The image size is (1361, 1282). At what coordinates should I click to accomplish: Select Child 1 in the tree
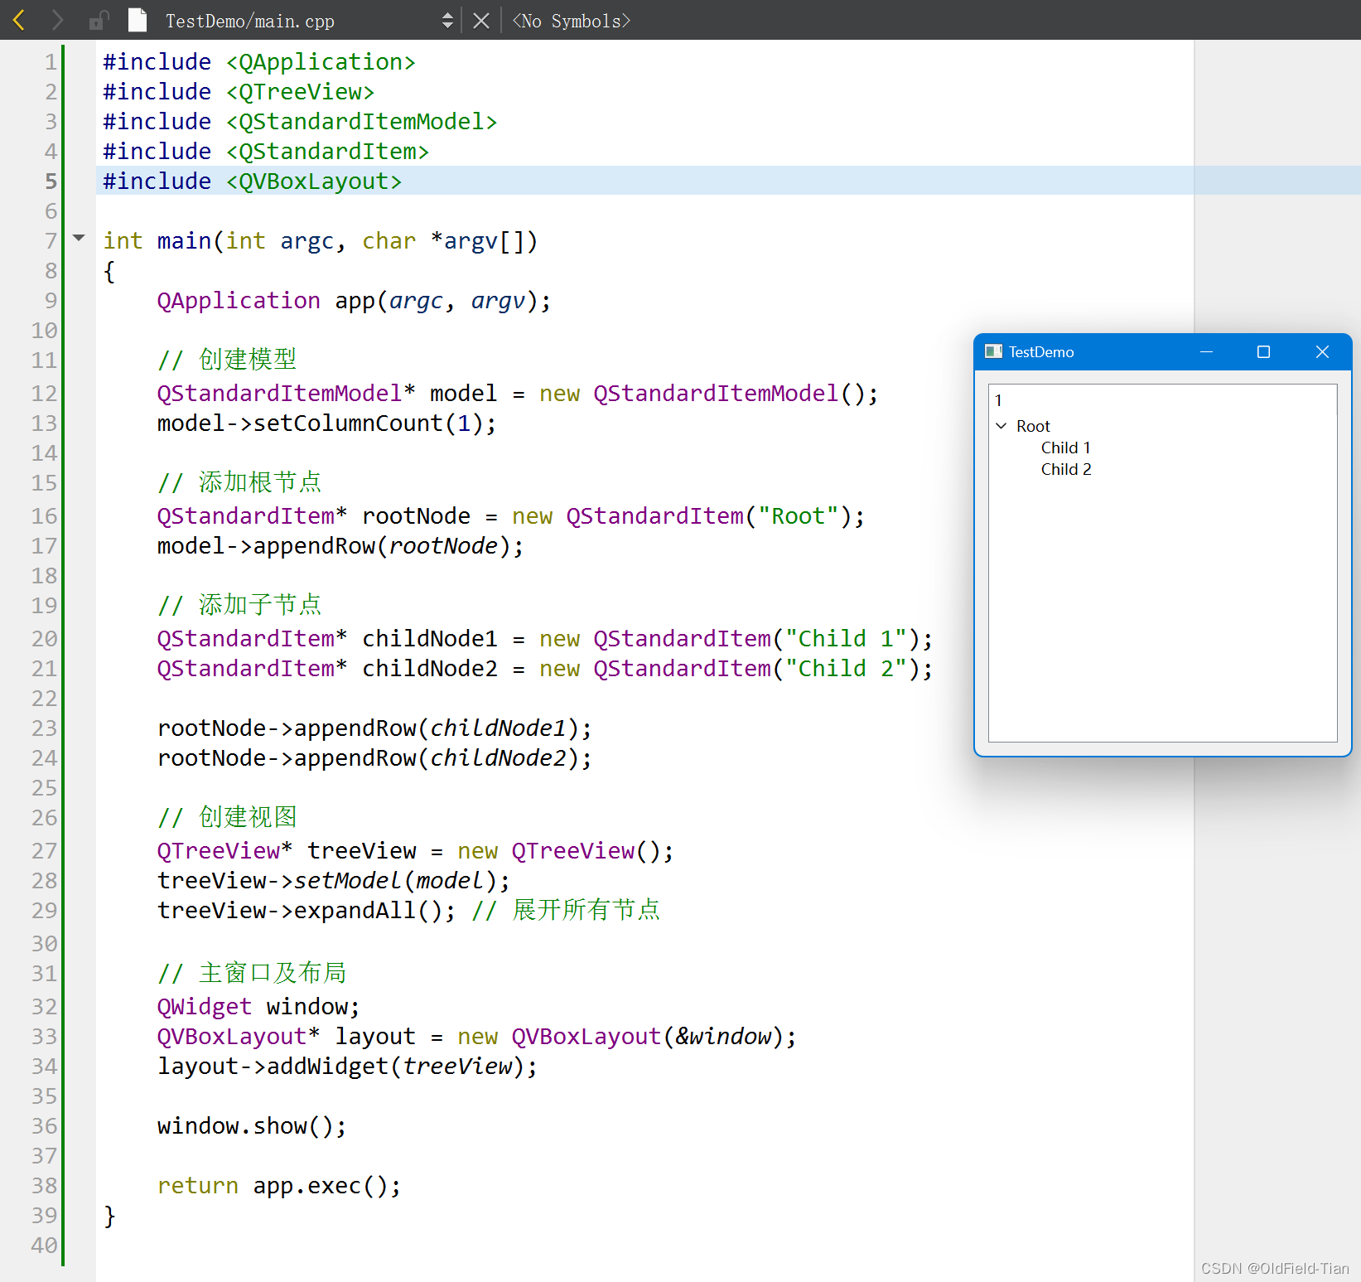click(1066, 447)
